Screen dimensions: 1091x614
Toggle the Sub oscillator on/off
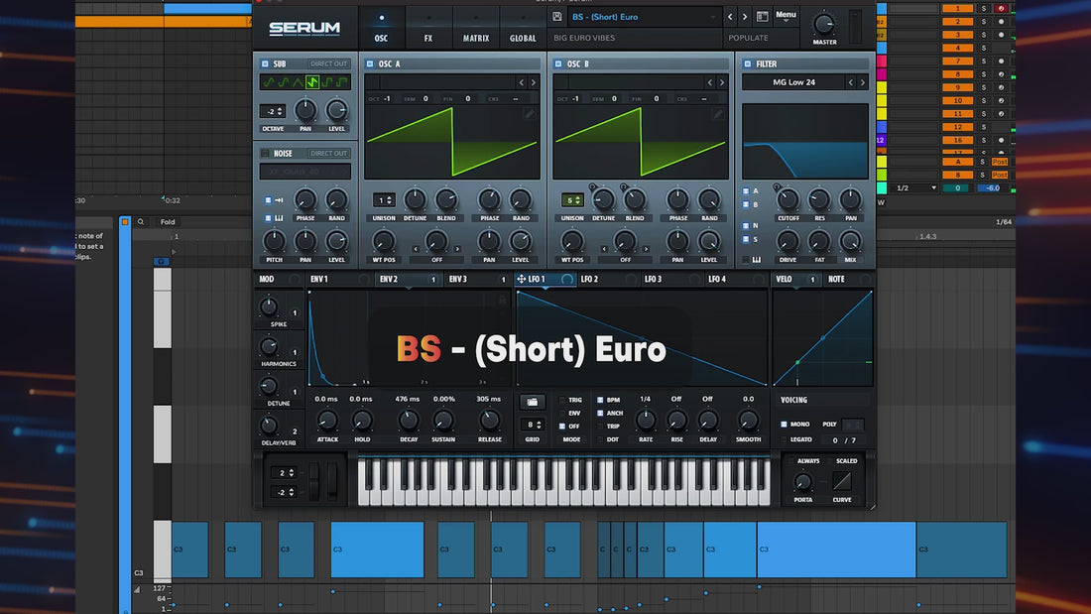pyautogui.click(x=265, y=64)
